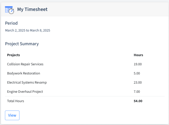
Task: Select the My Timesheet heading
Action: pyautogui.click(x=32, y=9)
